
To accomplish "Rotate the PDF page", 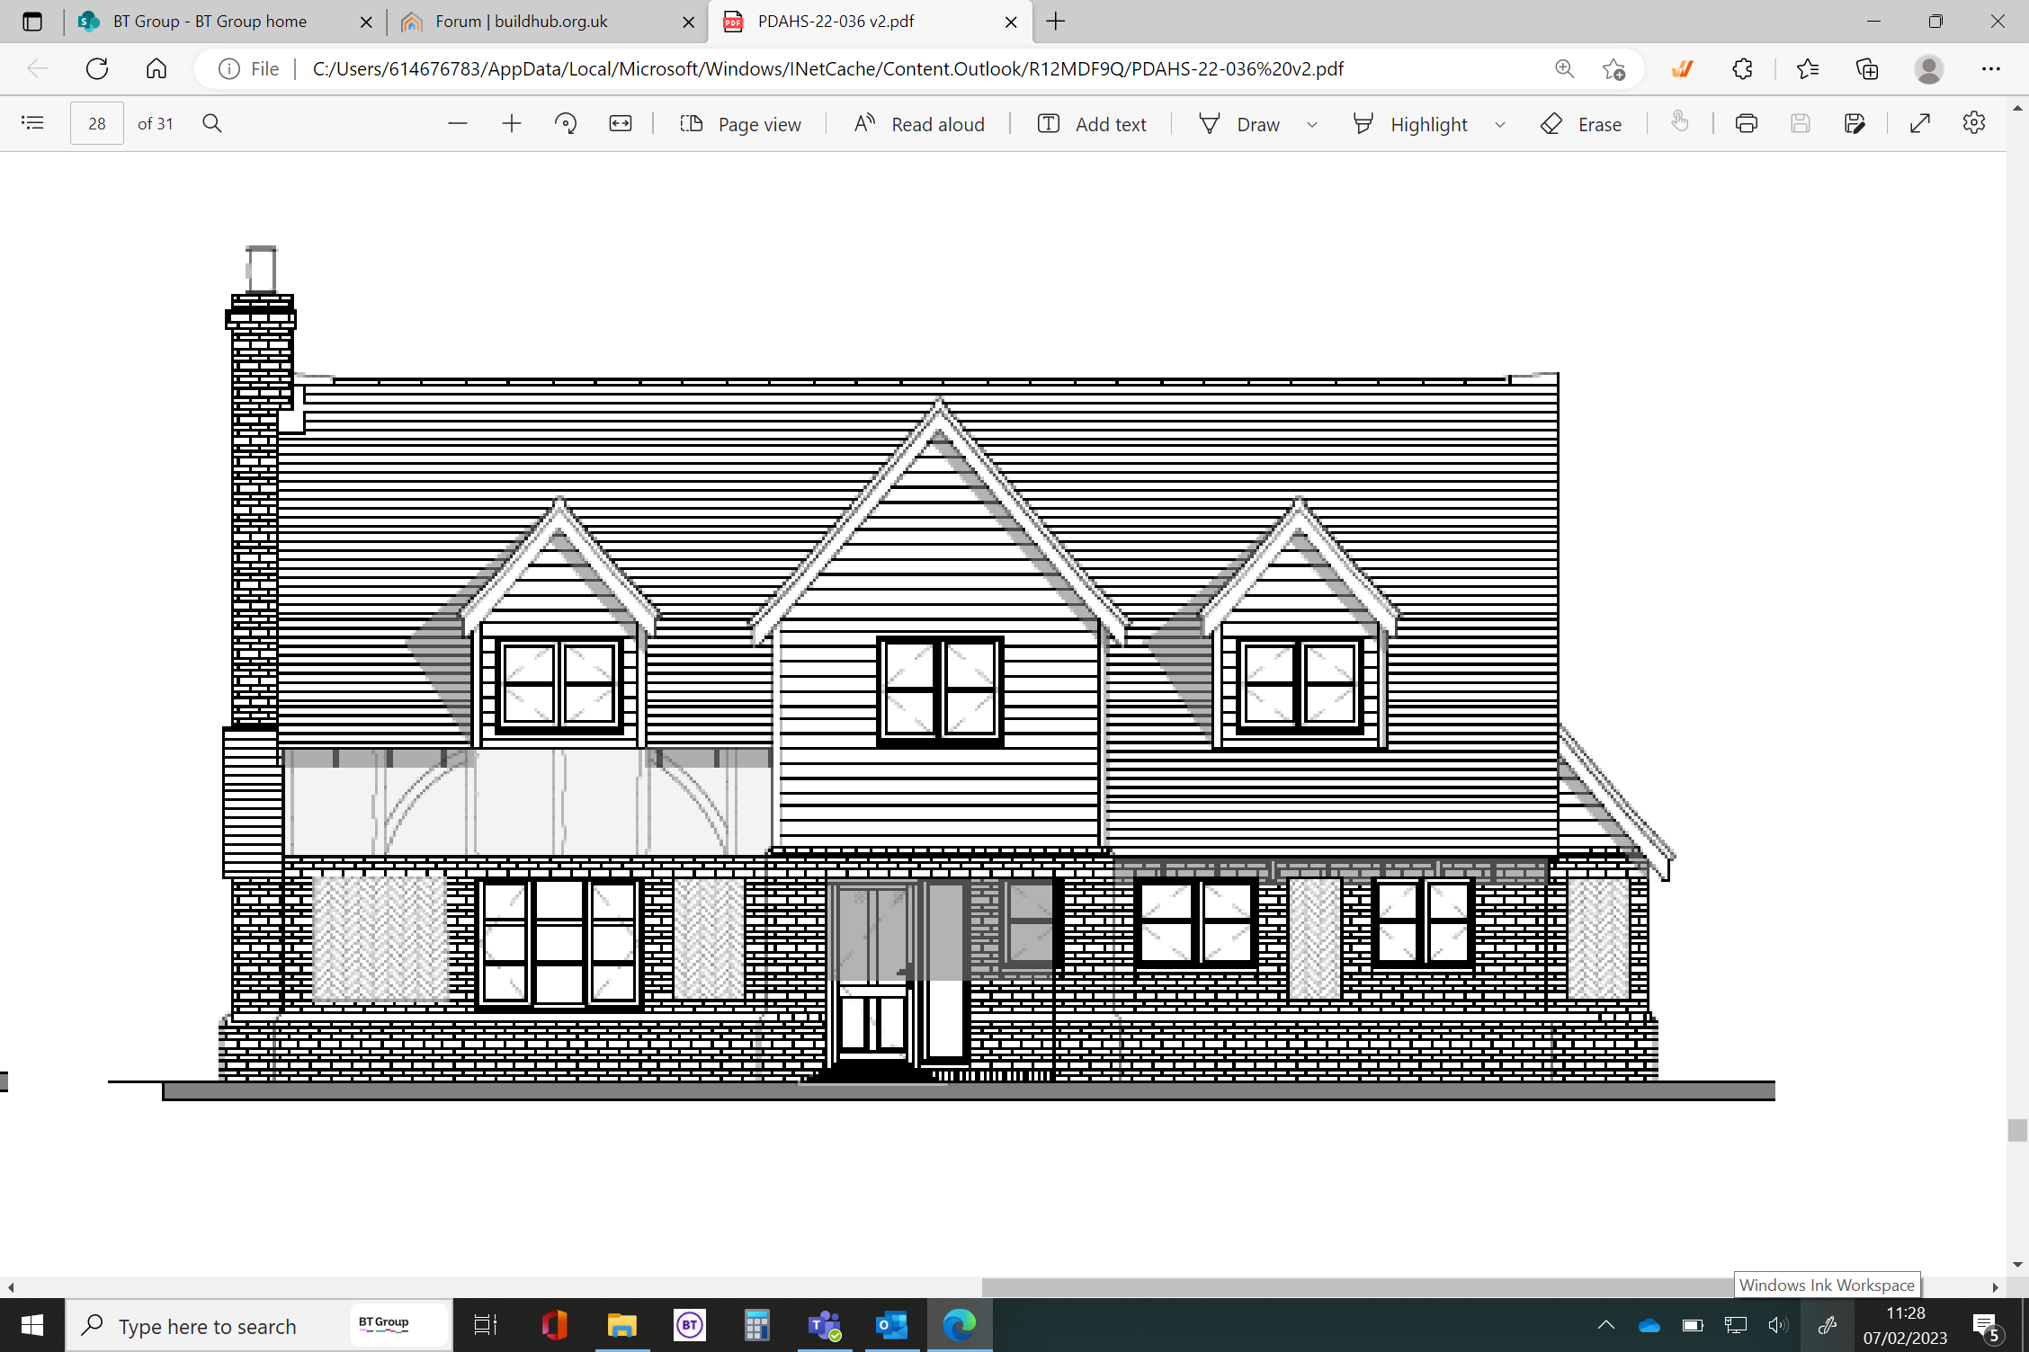I will (x=566, y=123).
